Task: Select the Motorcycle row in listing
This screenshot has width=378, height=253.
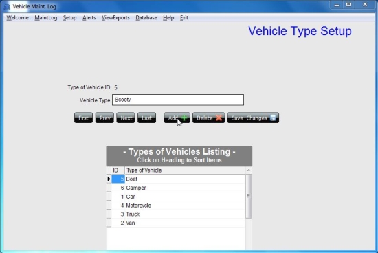Action: (x=178, y=206)
